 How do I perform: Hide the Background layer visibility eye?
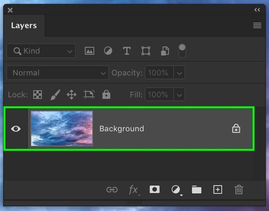click(16, 129)
